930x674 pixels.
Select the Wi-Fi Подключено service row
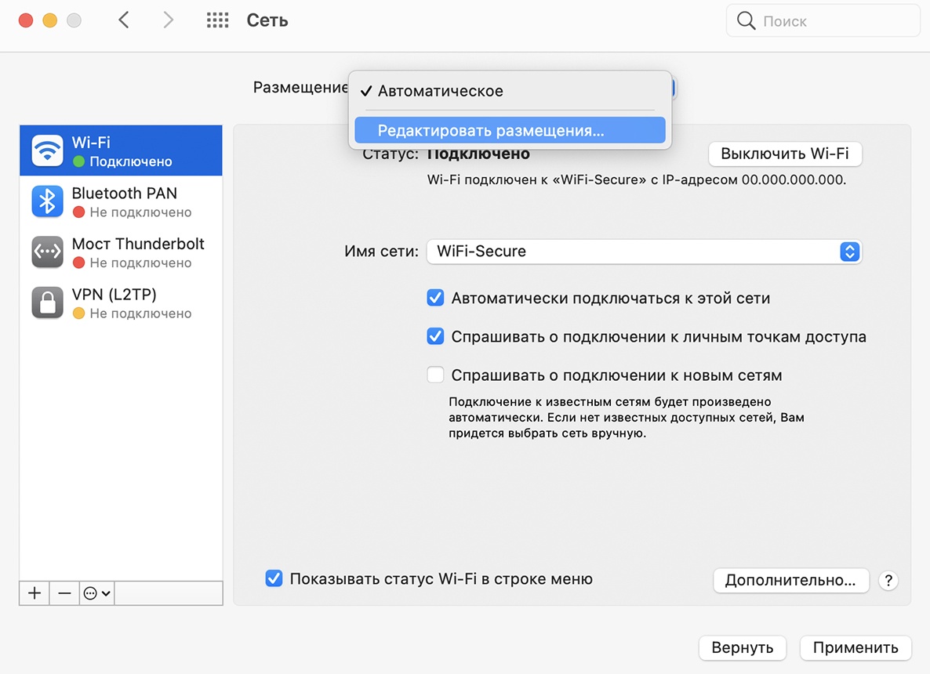point(121,150)
